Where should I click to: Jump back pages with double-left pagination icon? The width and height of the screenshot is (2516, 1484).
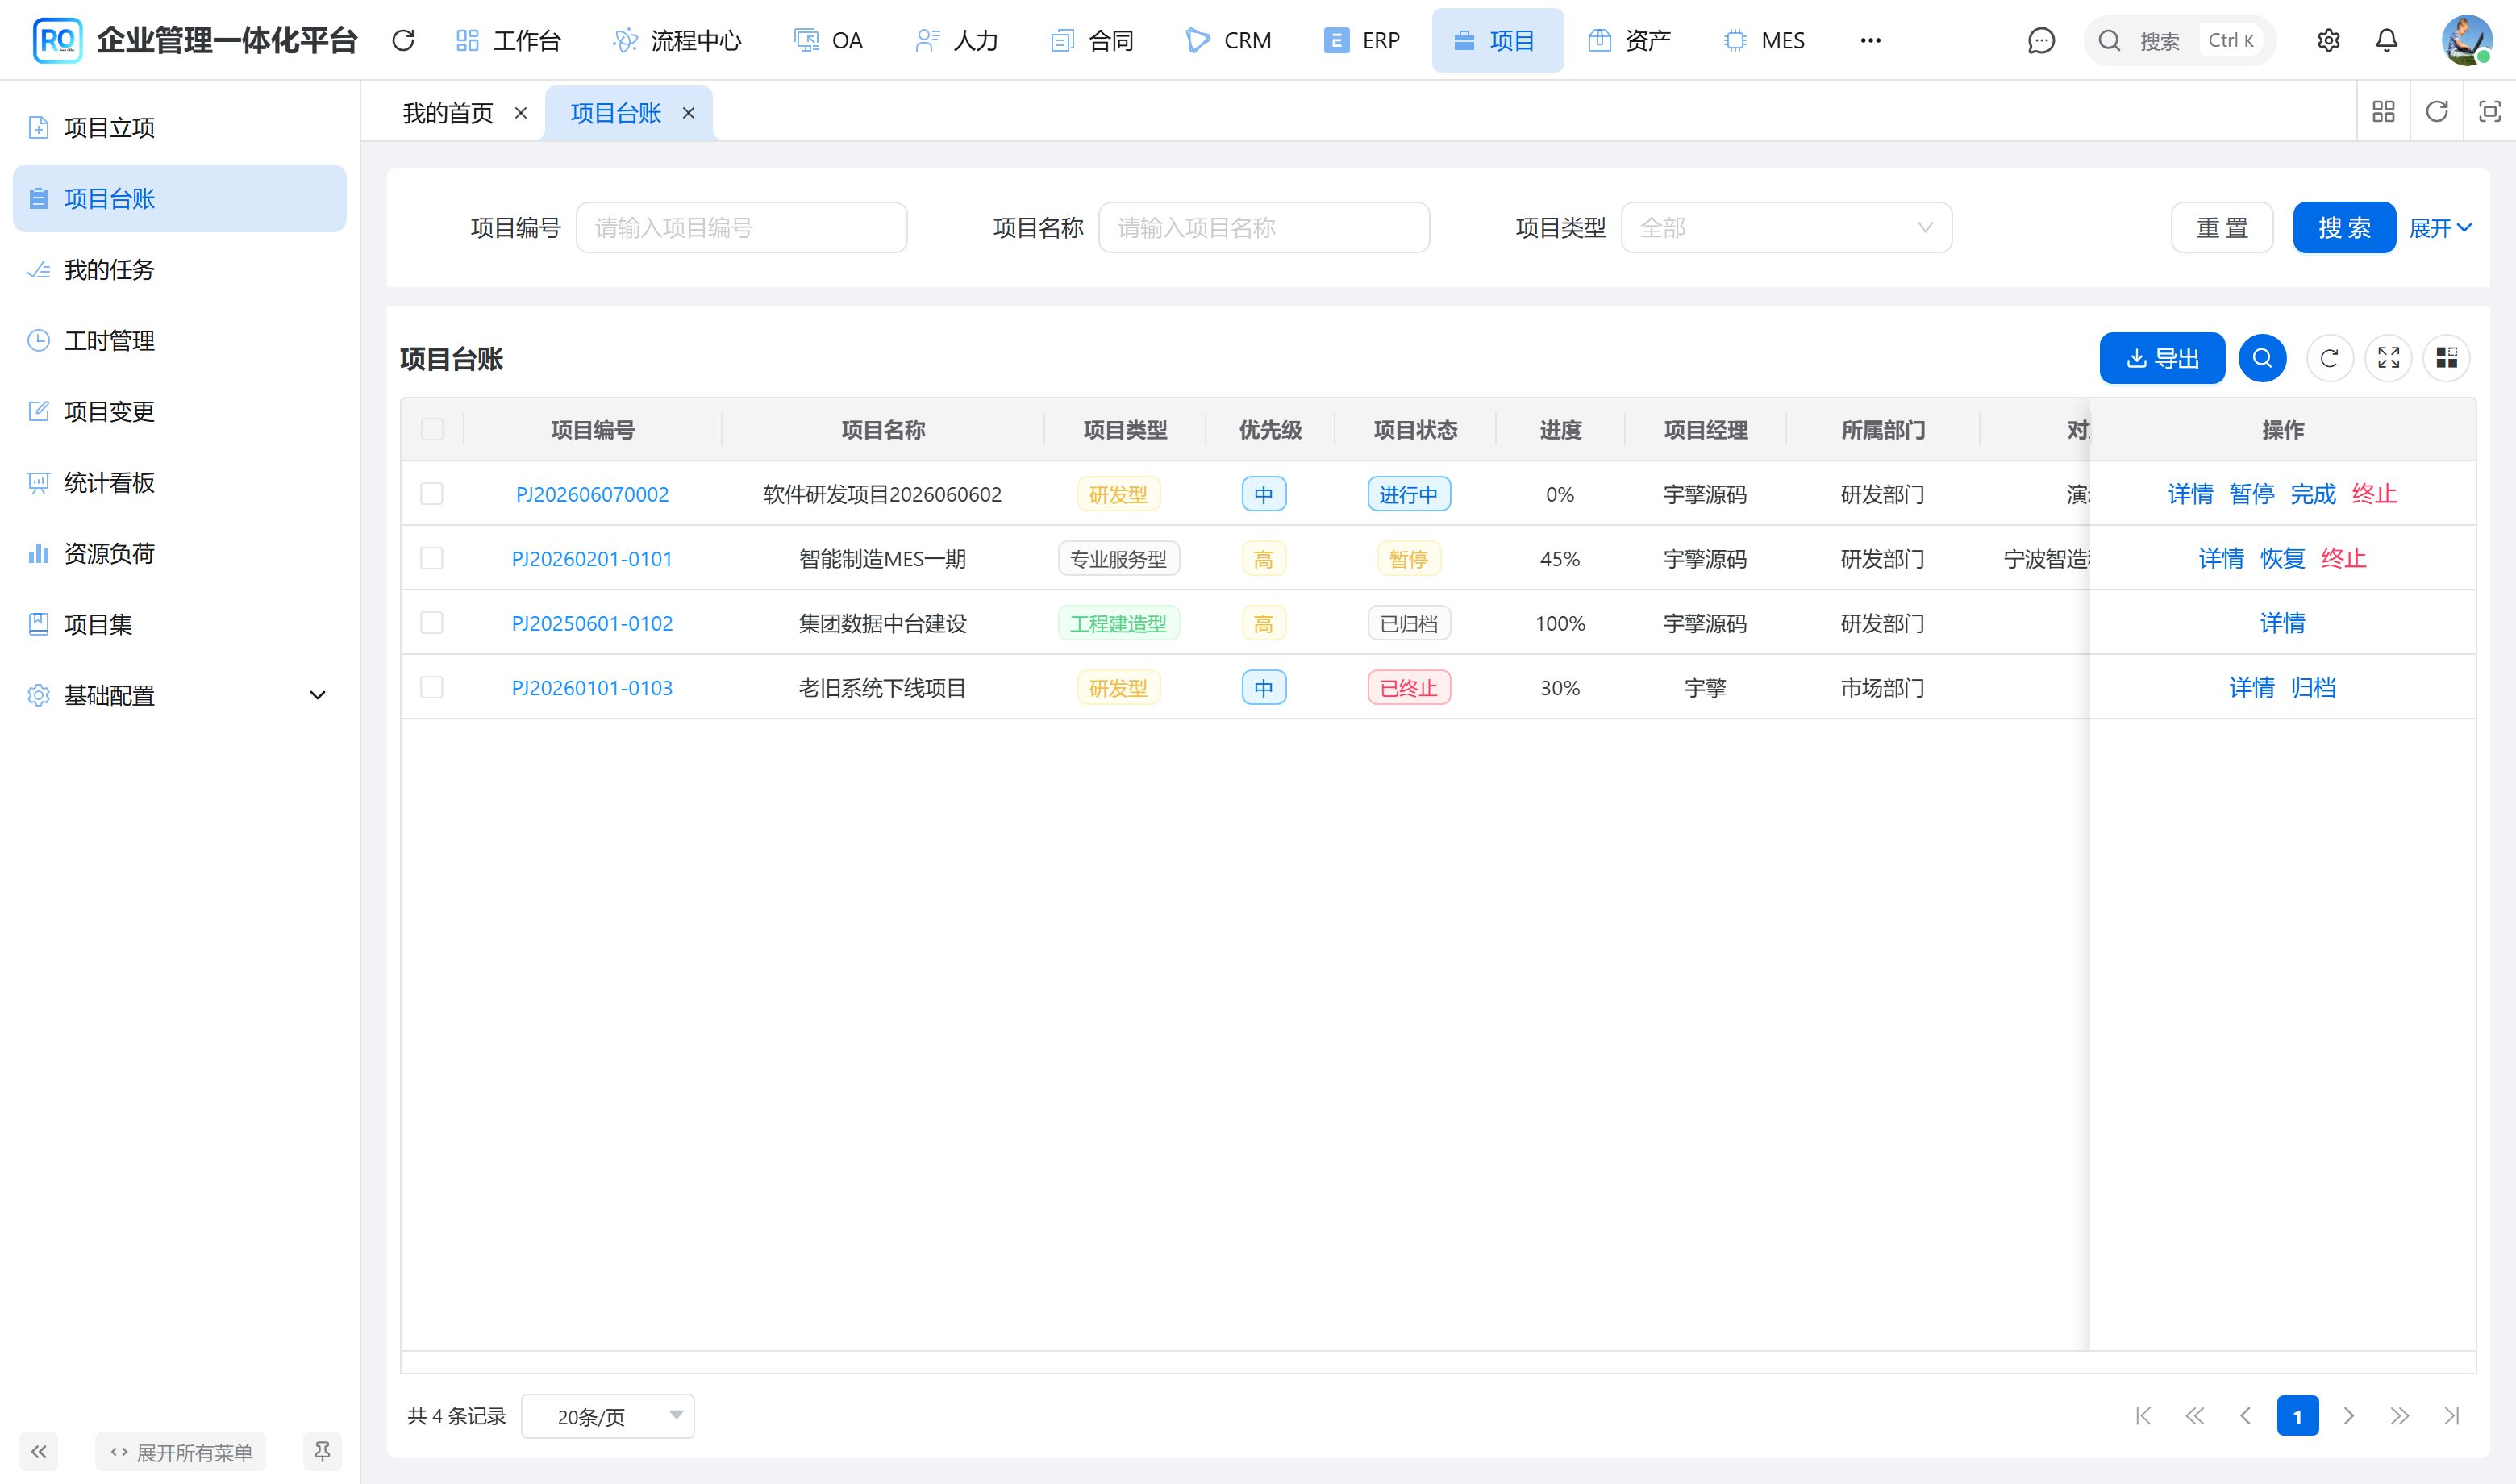[2194, 1416]
